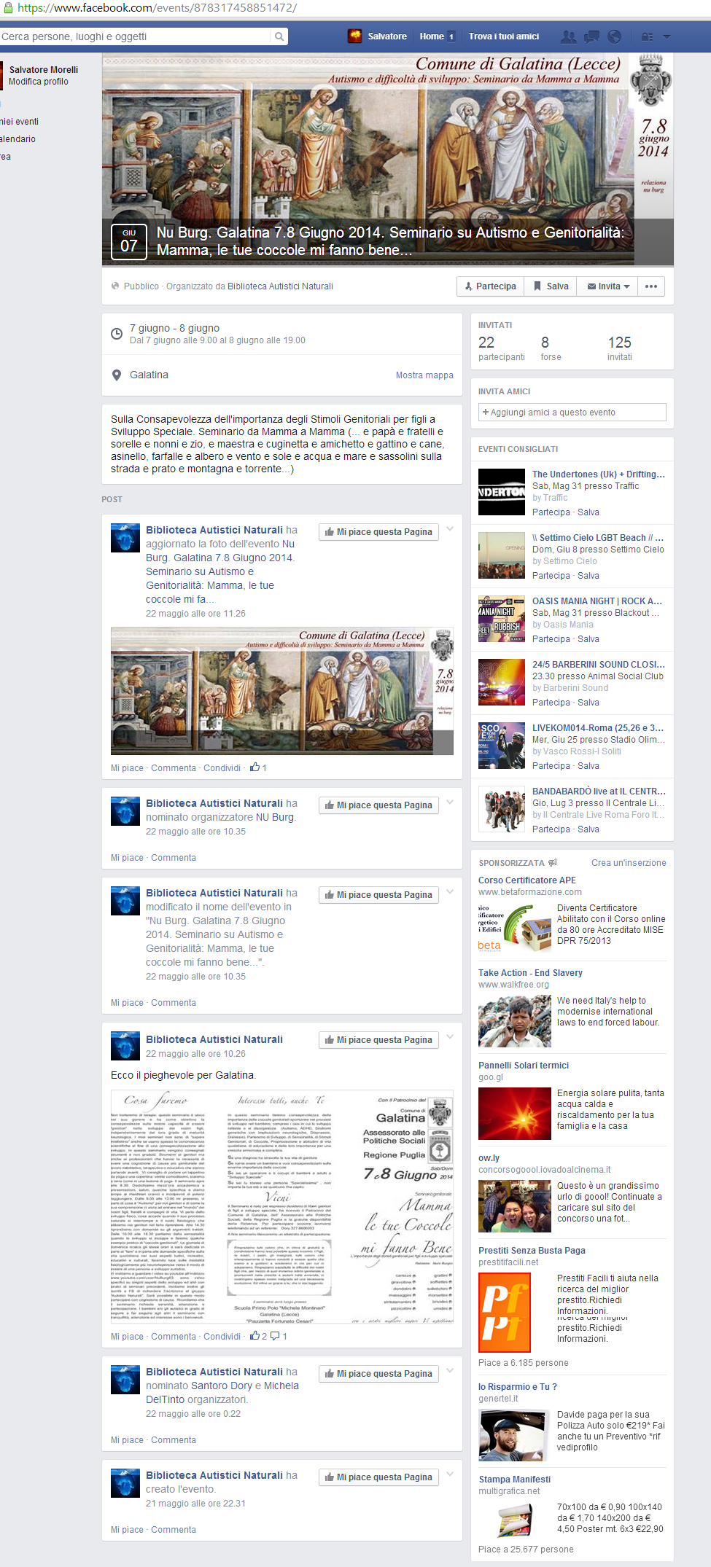Click the Partecipa button for the event
The image size is (711, 1567).
(490, 286)
